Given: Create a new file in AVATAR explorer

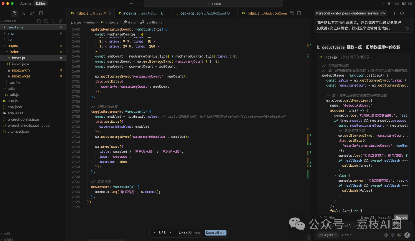Looking at the screenshot, I should point(39,21).
